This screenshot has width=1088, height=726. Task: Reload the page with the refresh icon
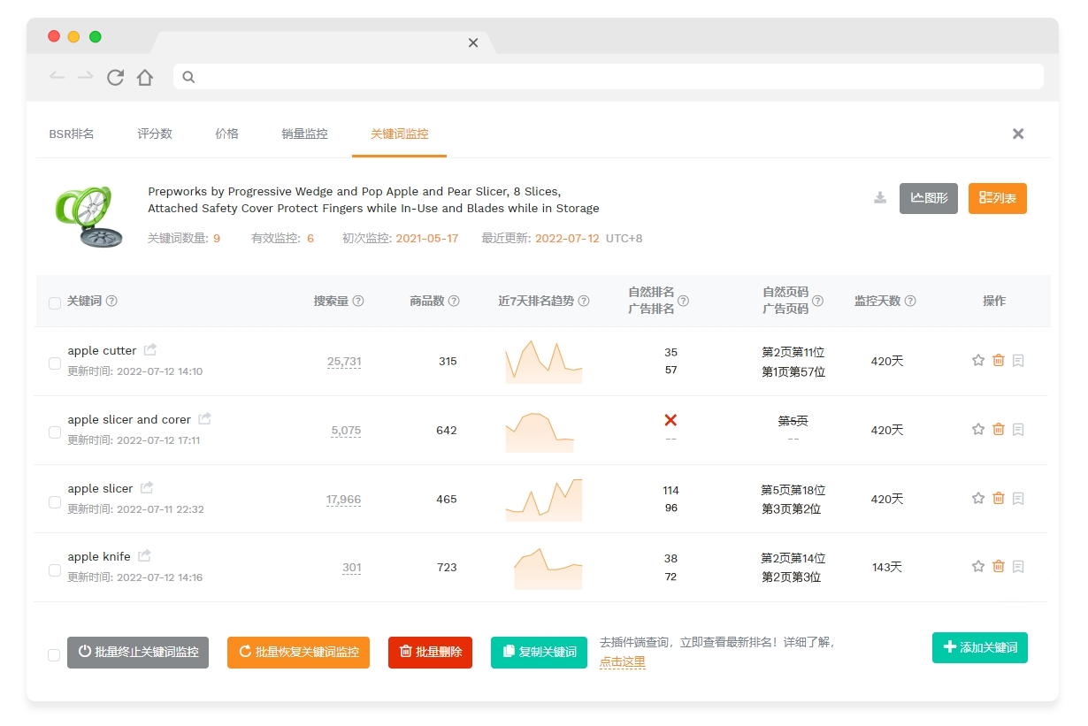tap(115, 78)
